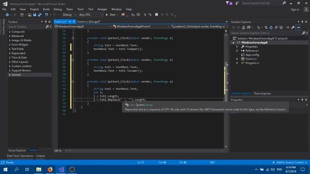
Task: Click the feedback icon next to Quick Launch
Action: (x=237, y=3)
